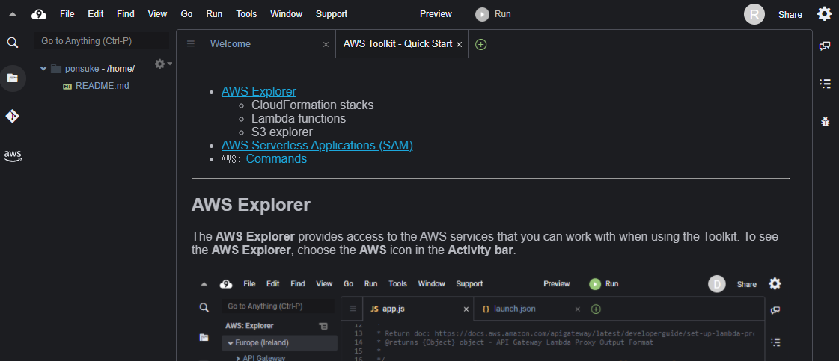
Task: Open environment panel gear settings dropdown
Action: [163, 64]
